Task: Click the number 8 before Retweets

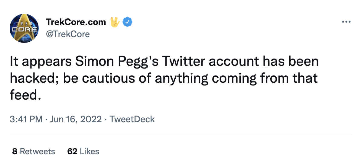Action: (x=15, y=151)
